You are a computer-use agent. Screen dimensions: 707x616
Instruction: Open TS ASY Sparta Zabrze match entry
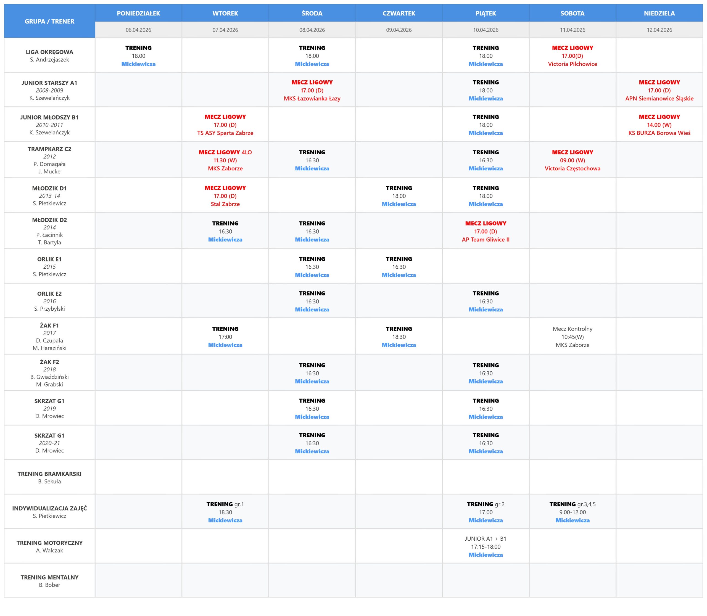pos(225,133)
